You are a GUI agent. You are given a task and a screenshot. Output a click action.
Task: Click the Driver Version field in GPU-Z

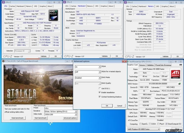(160, 109)
